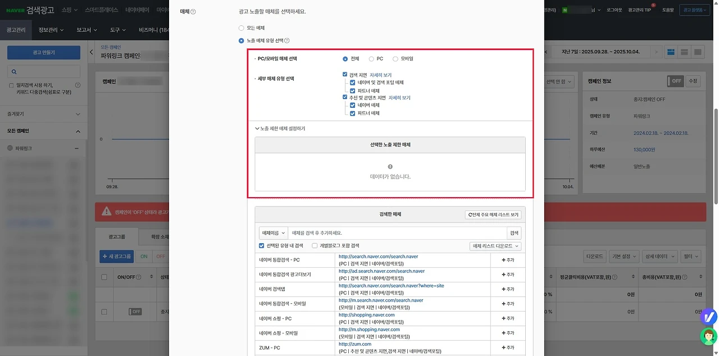Uncheck the 네이버 매체 checkbox
Viewport: 719px width, 356px height.
[352, 105]
